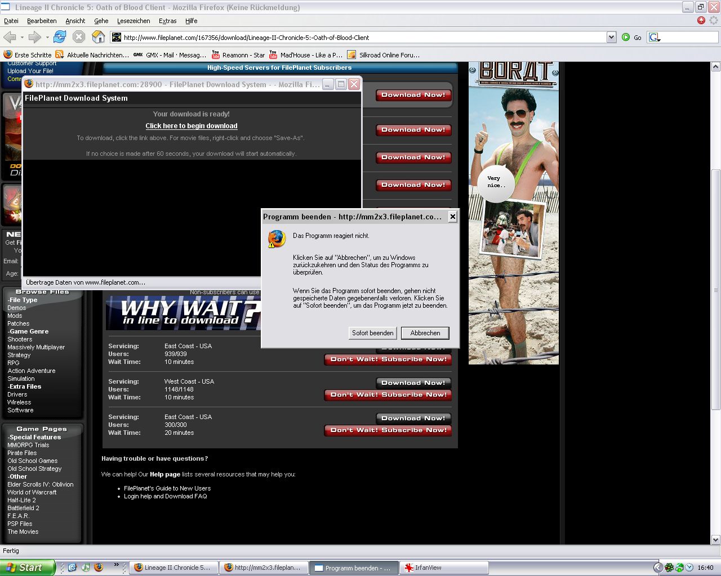Screen dimensions: 721x576
Task: Click the 'Click here to begin download' link
Action: (192, 126)
